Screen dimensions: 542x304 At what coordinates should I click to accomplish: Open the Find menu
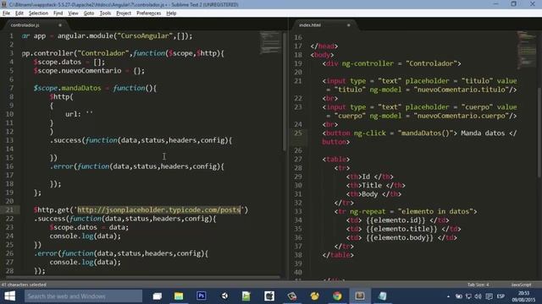tap(58, 14)
